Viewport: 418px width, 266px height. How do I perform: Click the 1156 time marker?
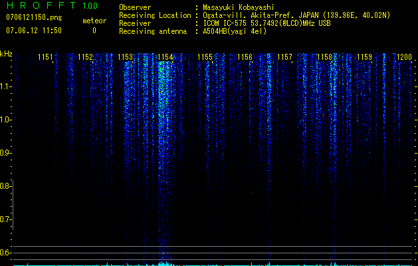point(245,57)
